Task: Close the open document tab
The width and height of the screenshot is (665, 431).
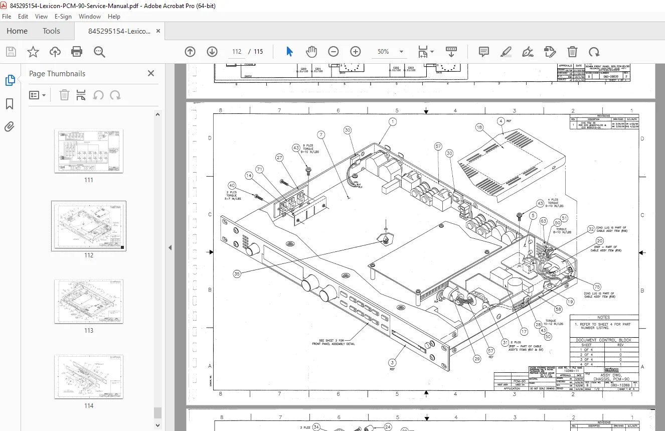Action: (x=158, y=31)
